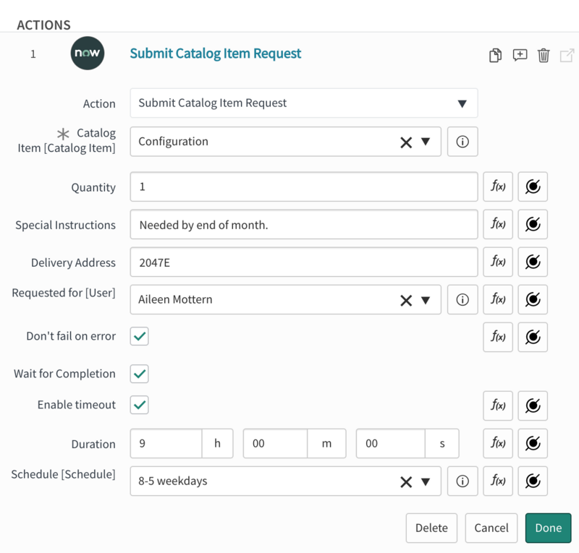Disable the Enable timeout checkbox
Screen dimensions: 579x553
[x=139, y=405]
